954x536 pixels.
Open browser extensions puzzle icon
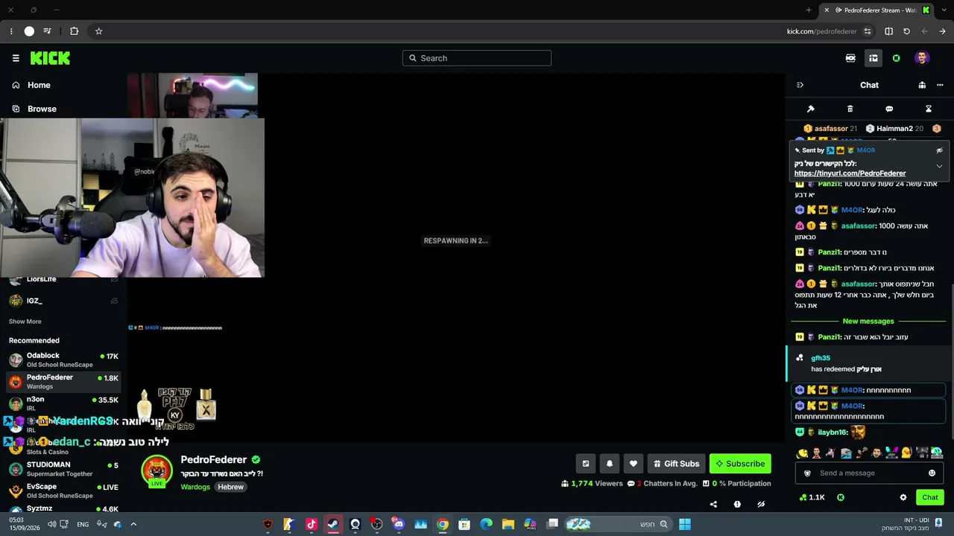74,31
